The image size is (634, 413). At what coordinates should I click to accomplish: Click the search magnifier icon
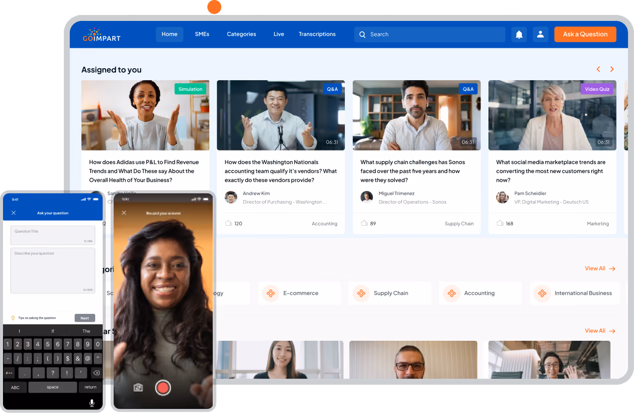coord(362,34)
